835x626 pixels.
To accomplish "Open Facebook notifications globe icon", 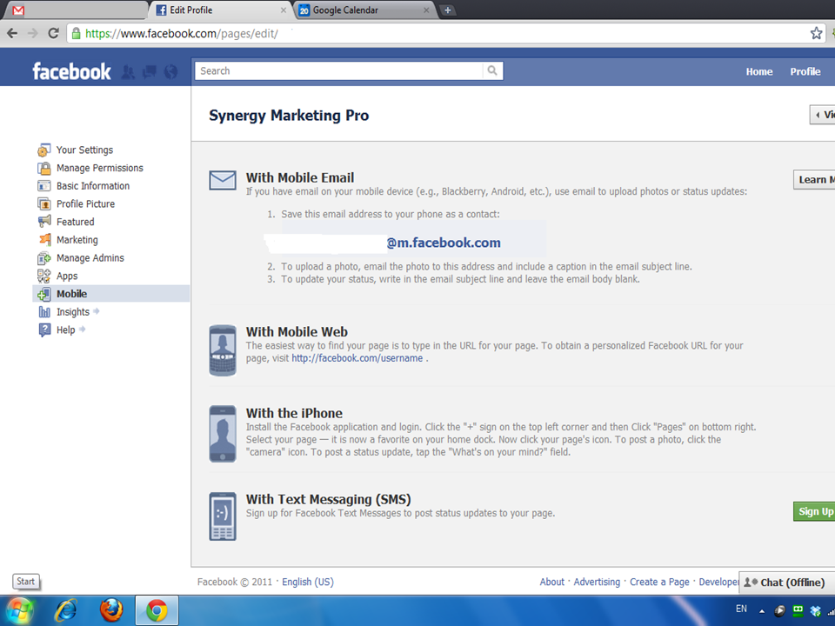I will coord(171,71).
